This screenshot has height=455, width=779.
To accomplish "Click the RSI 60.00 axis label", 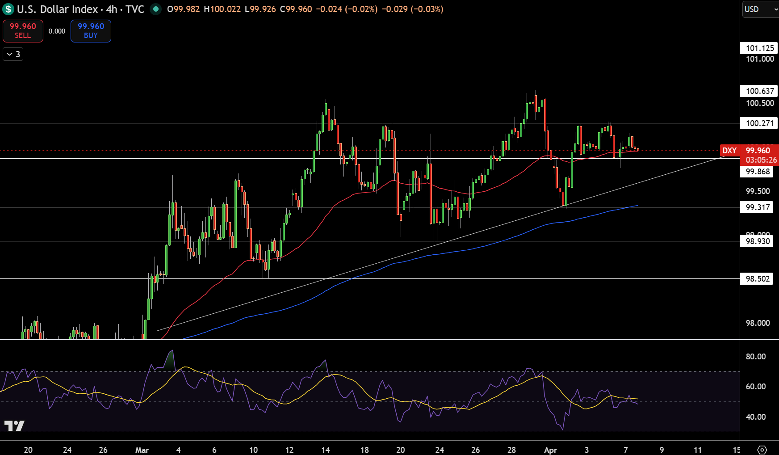I will [756, 387].
